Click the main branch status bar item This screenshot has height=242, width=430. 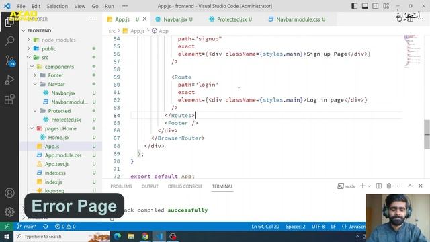pos(27,227)
